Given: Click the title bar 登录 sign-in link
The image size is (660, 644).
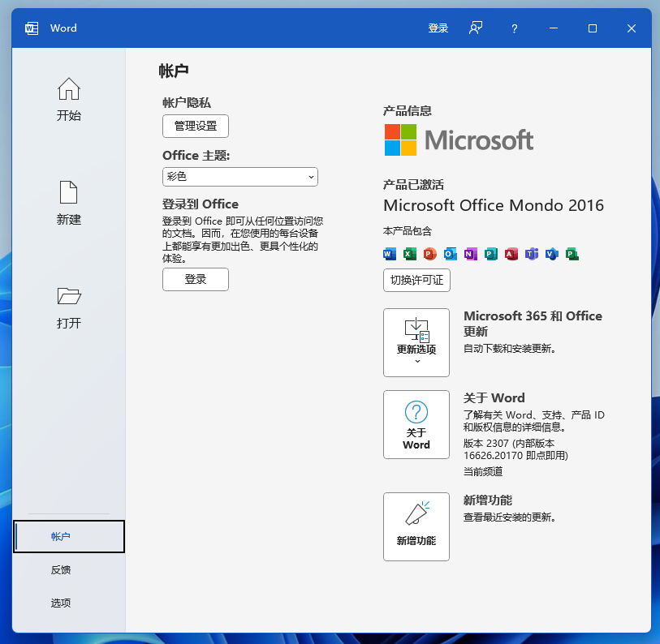Looking at the screenshot, I should point(438,28).
